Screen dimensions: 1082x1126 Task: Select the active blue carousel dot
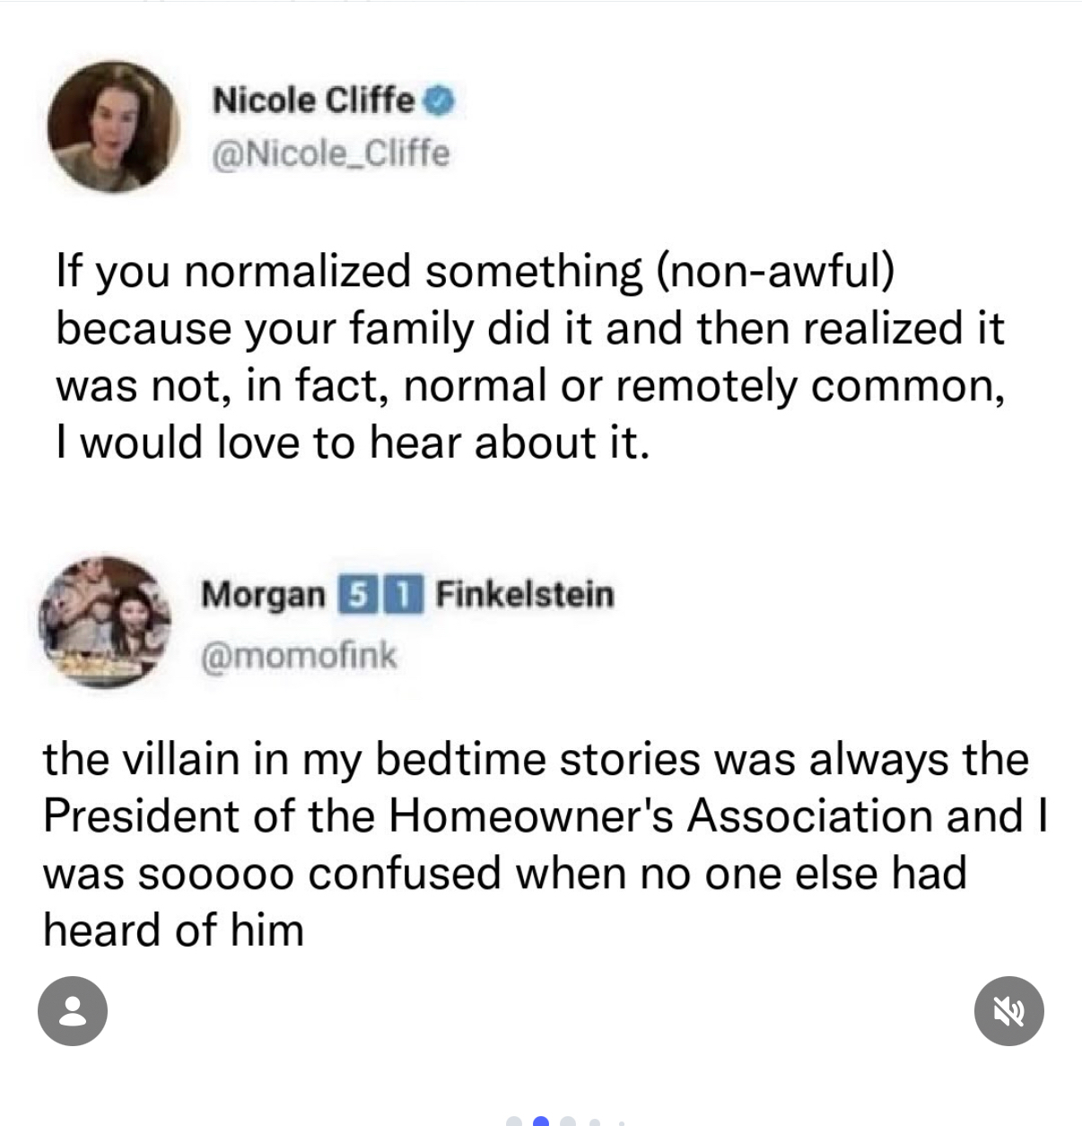pos(541,1122)
